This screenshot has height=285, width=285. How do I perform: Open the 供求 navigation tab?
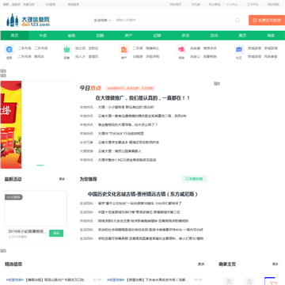pyautogui.click(x=185, y=36)
